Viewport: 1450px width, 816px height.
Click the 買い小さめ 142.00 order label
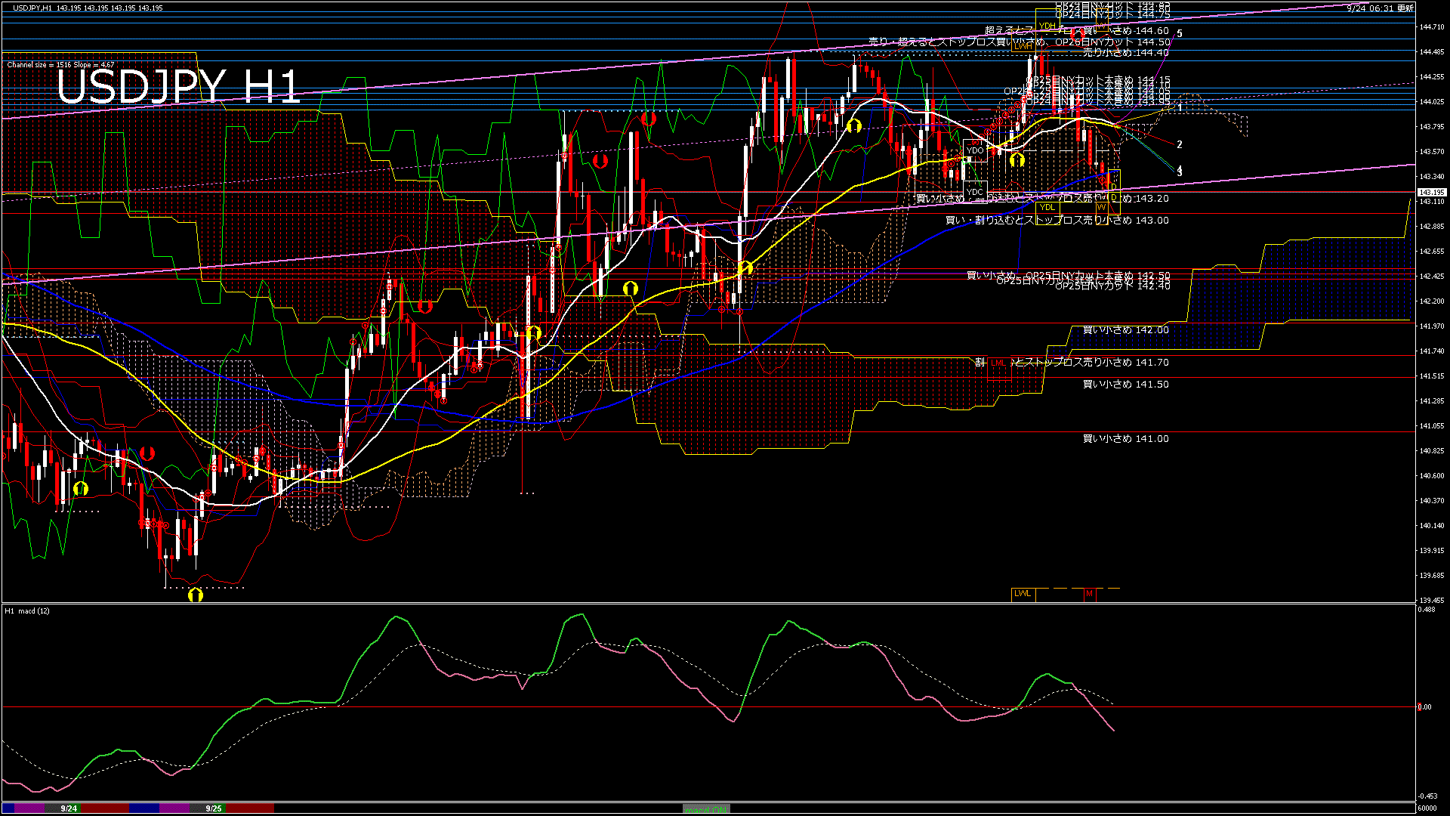coord(1125,330)
